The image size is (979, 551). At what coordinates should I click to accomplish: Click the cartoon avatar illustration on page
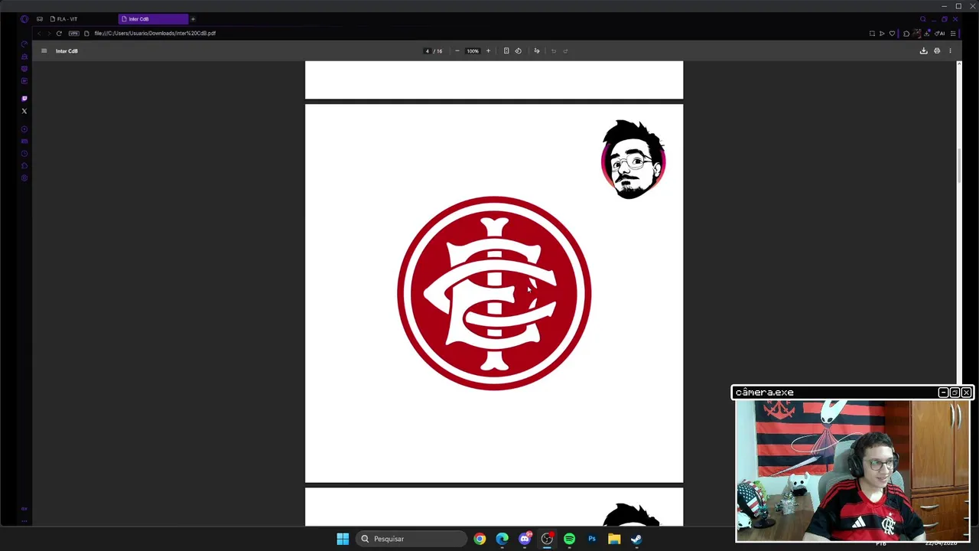click(x=633, y=159)
